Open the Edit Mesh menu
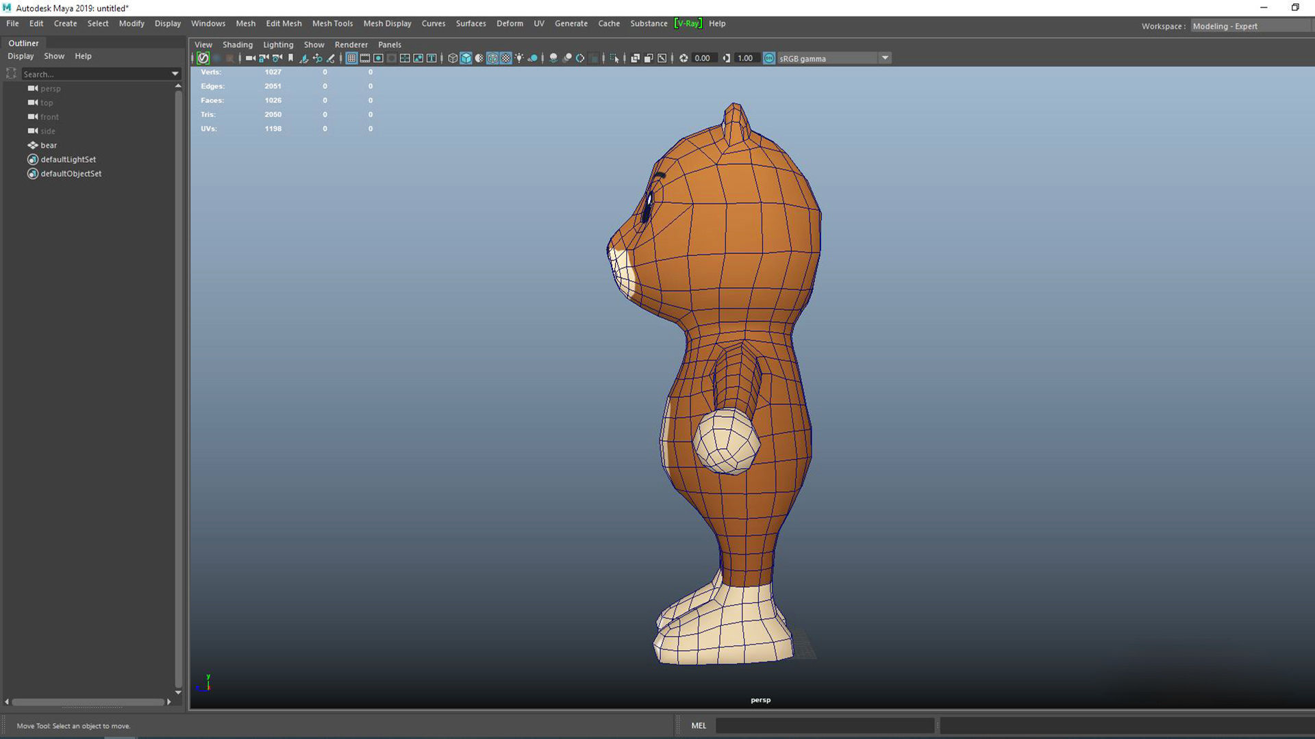This screenshot has height=739, width=1315. coord(284,23)
